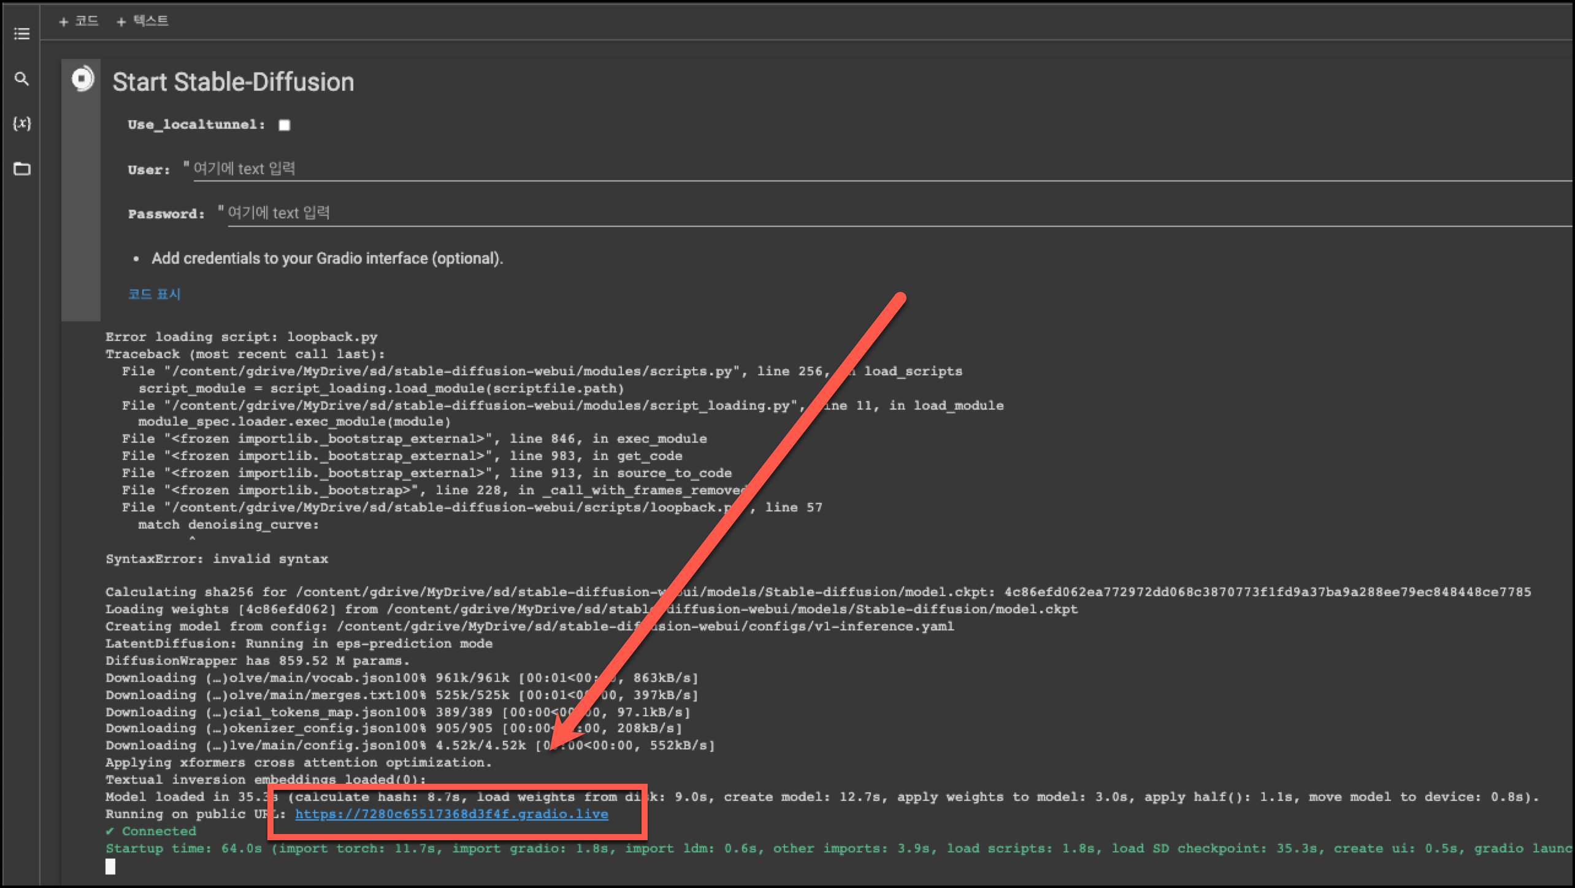Click the white cursor block at output end

pos(110,866)
